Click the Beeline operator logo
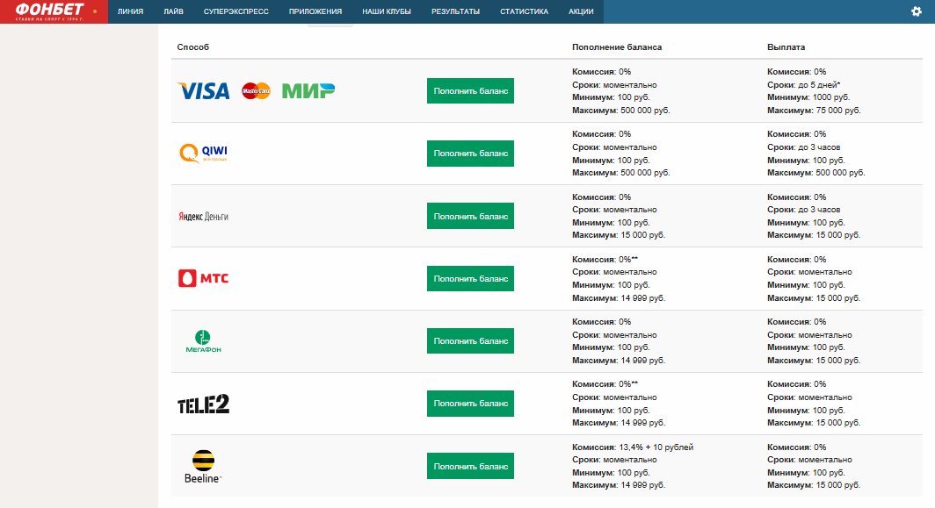The height and width of the screenshot is (508, 935). pos(203,466)
